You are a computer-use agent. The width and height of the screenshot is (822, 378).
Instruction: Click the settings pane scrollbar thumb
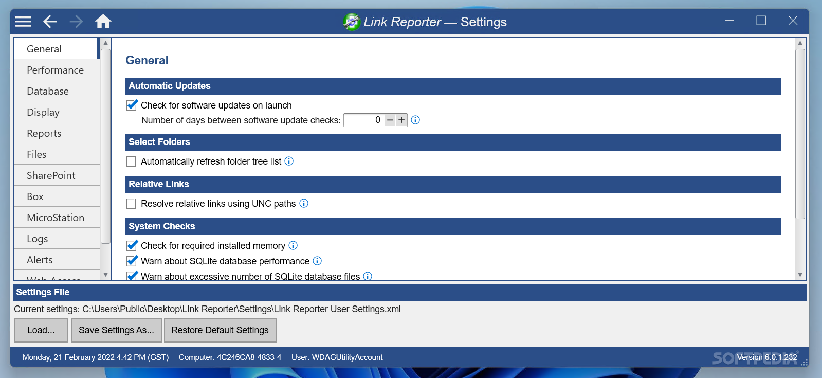800,134
